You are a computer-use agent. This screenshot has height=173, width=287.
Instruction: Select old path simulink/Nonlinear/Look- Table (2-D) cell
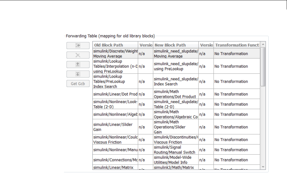[115, 104]
